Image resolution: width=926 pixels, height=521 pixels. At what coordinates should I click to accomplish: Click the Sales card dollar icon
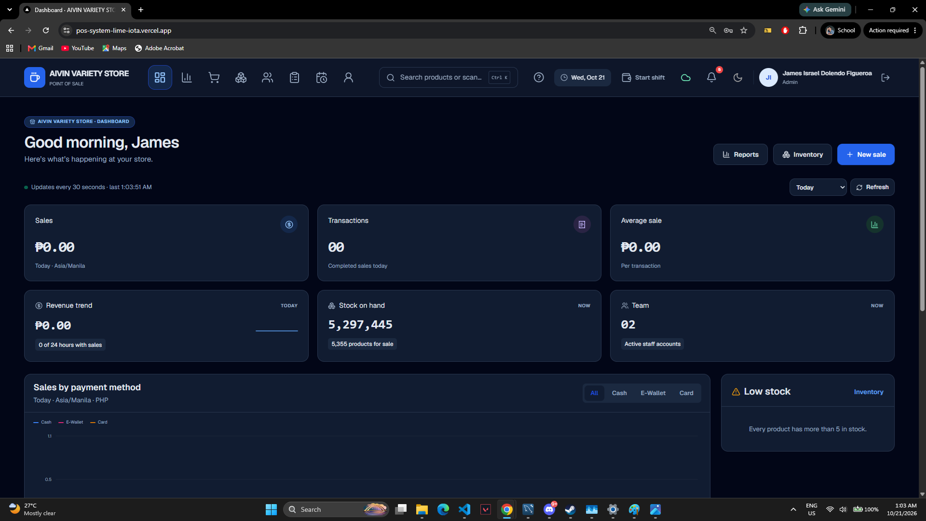click(289, 224)
